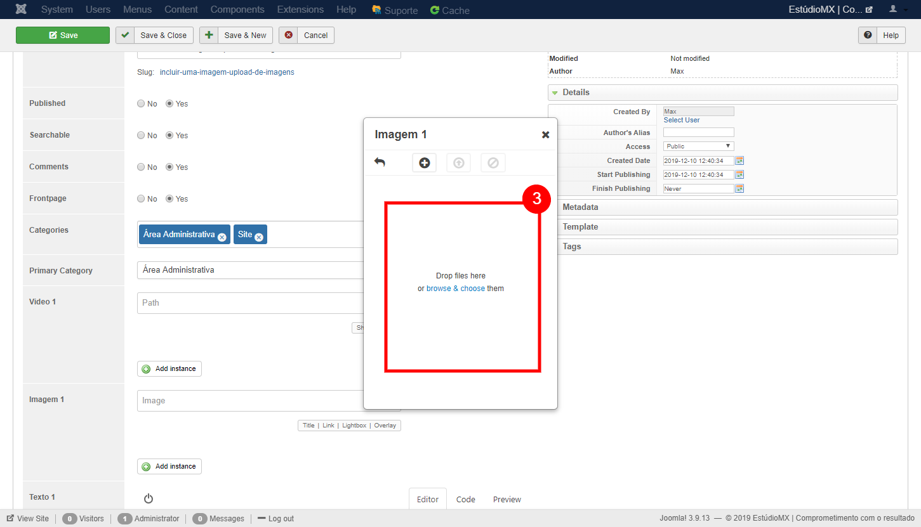This screenshot has height=527, width=921.
Task: Open the Created Date calendar picker icon
Action: [739, 160]
